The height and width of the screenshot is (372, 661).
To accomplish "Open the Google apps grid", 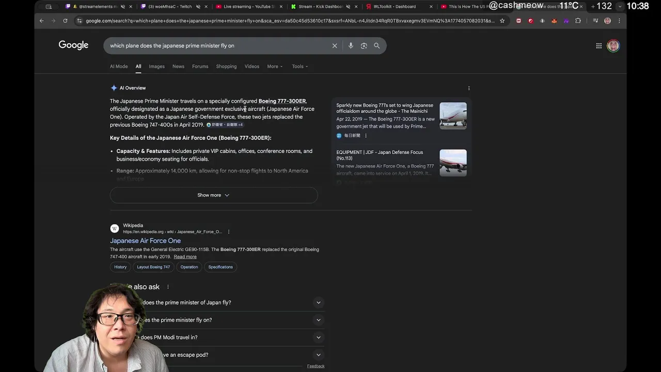I will coord(599,45).
